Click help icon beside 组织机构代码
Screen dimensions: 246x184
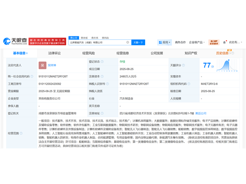pyautogui.click(x=189, y=84)
